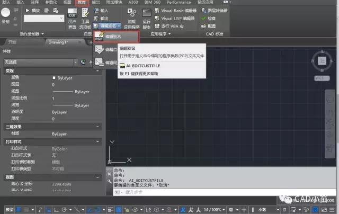Click the 运行脚本 run script icon
This screenshot has height=214, width=339.
(x=146, y=13)
